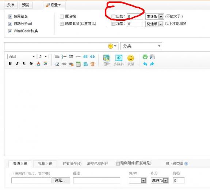Apply underline formatting to text
Image resolution: width=210 pixels, height=190 pixels.
click(24, 64)
